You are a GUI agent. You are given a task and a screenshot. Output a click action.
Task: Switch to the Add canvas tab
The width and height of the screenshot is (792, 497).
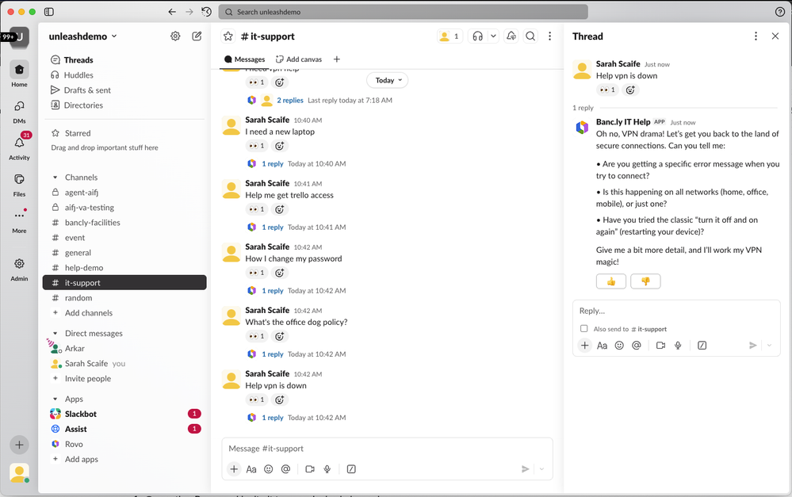pos(299,59)
